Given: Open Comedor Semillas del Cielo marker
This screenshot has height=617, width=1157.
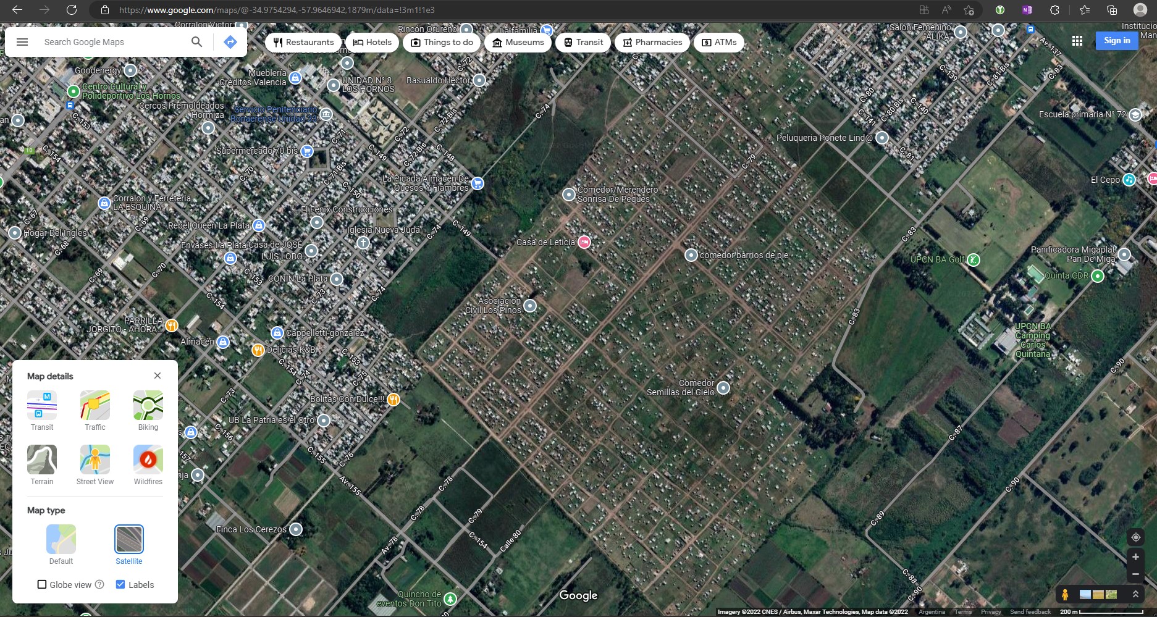Looking at the screenshot, I should 723,388.
